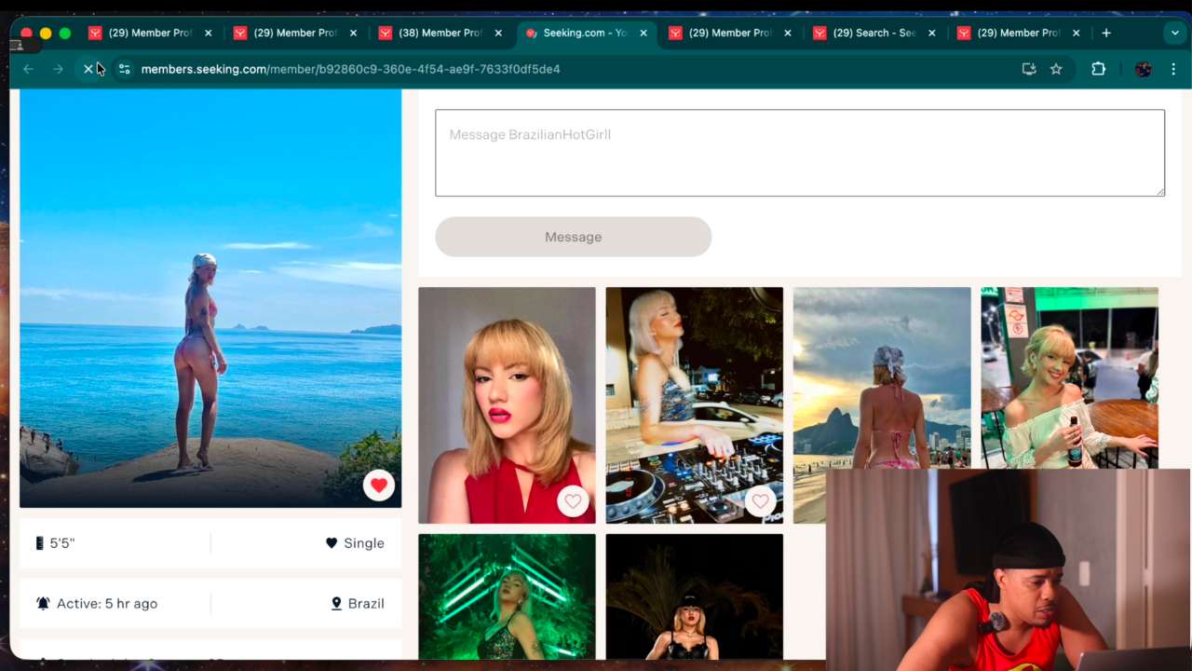Open the Chrome extensions puzzle icon
Screen dimensions: 1192x671
pos(1098,69)
